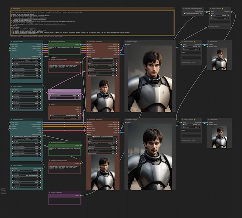Viewport: 242px width, 218px height.
Task: Click the empty Output File Prefix text field
Action: [x=65, y=201]
